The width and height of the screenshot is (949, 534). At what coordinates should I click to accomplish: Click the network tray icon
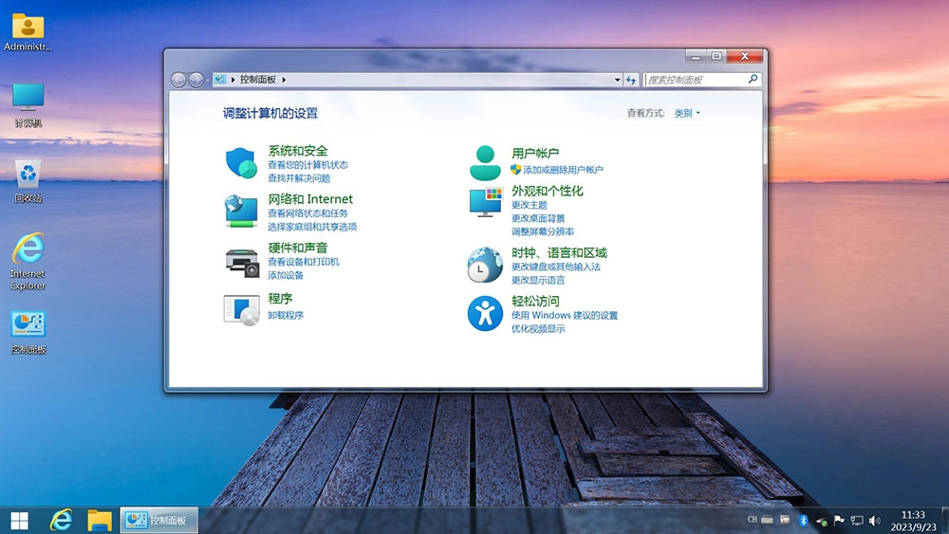857,520
